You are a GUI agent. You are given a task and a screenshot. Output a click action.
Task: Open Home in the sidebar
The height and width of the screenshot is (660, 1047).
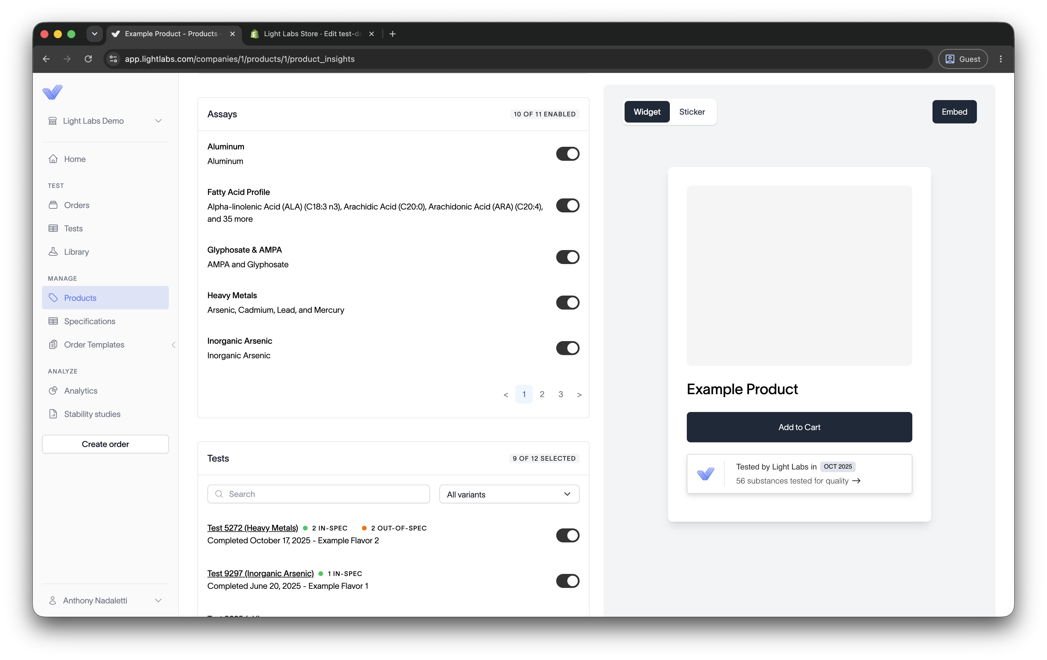[x=105, y=159]
